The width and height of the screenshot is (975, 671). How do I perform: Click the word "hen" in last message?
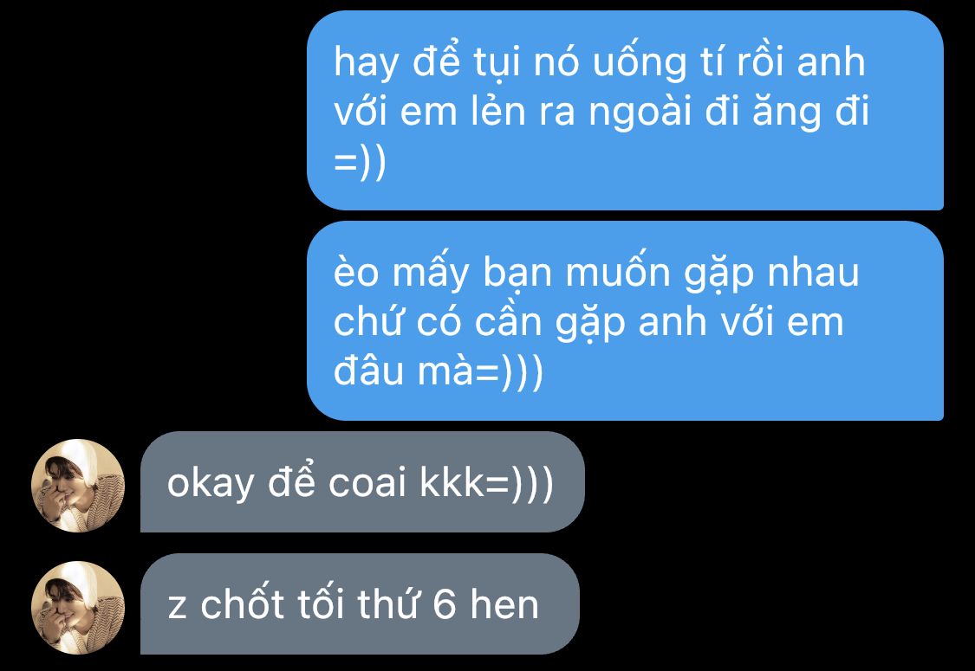click(x=504, y=604)
